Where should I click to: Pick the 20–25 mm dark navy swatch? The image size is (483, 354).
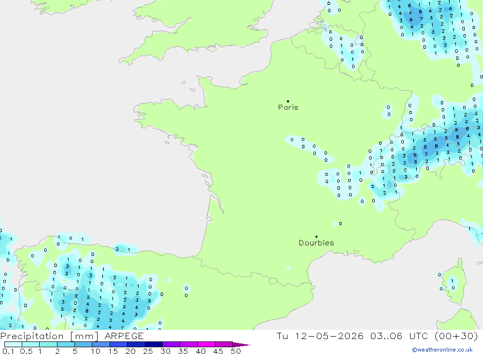point(136,344)
